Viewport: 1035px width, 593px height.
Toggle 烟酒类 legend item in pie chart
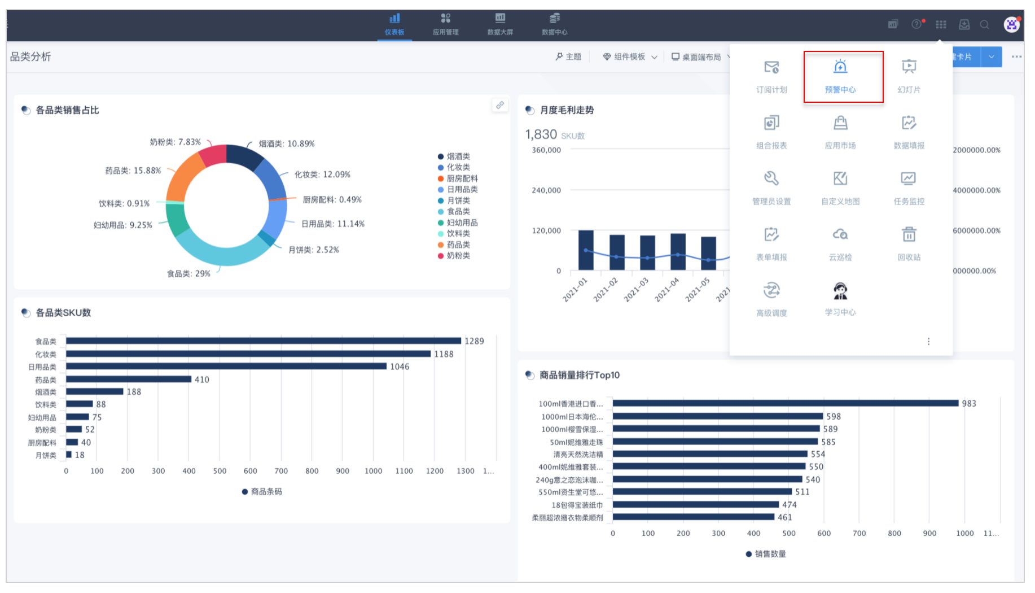(454, 156)
